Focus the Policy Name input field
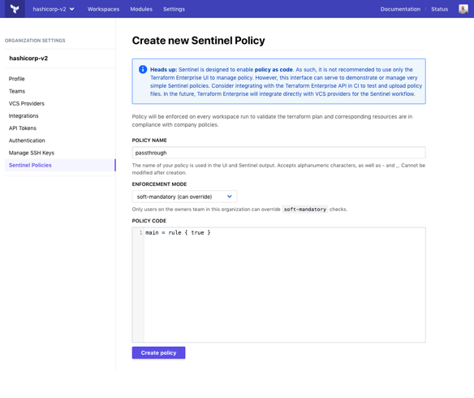474x398 pixels. click(278, 153)
